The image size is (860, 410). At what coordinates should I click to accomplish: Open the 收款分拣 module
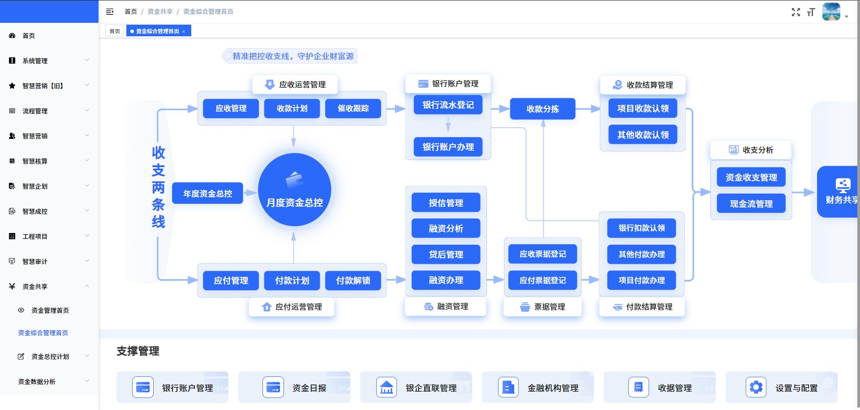[542, 109]
